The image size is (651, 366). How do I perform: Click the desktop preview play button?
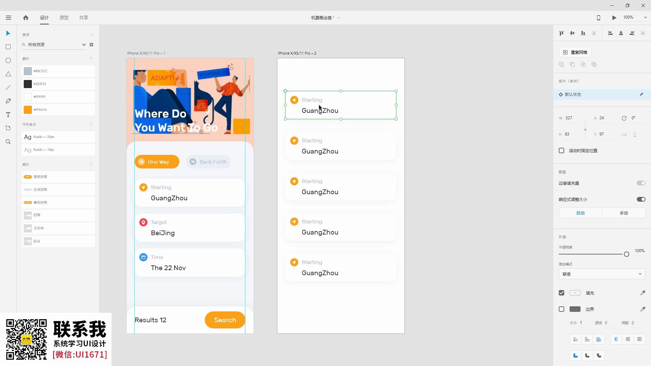[x=614, y=18]
